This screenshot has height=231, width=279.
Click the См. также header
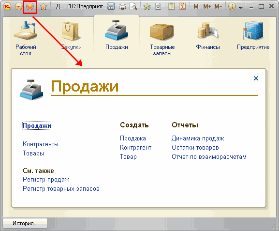[x=38, y=171]
